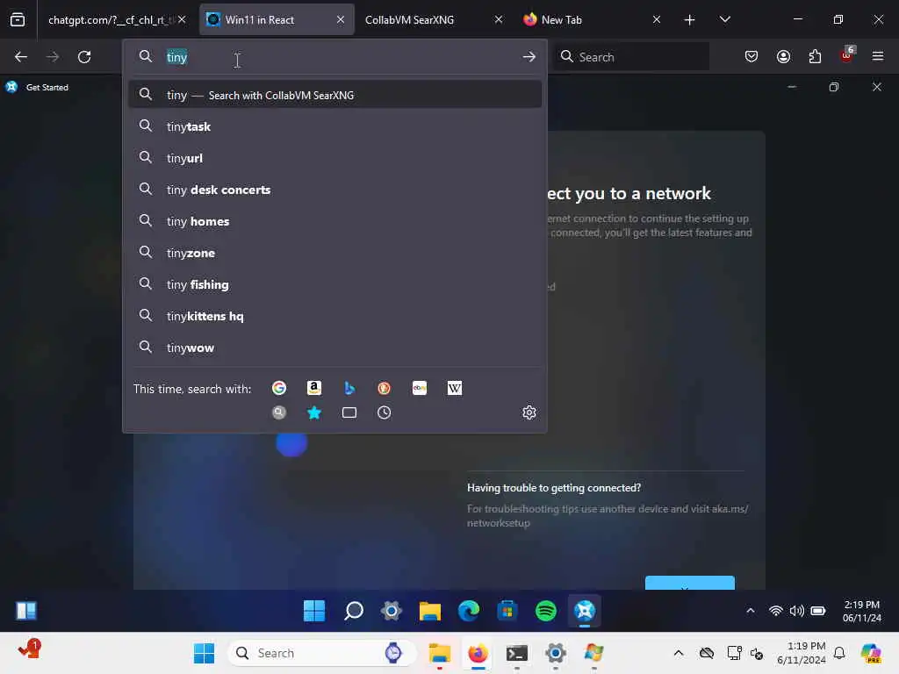899x674 pixels.
Task: Search open tabs via tab icon
Action: (x=349, y=412)
